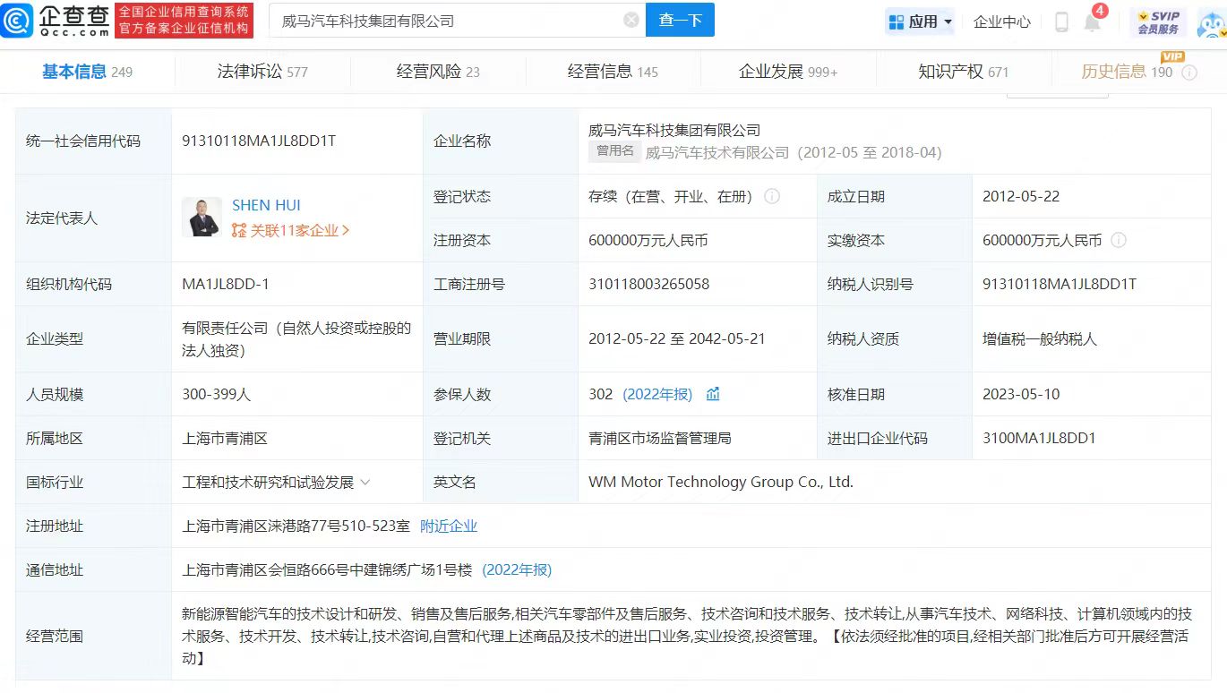This screenshot has width=1227, height=693.
Task: Switch to the 经营风险 tab
Action: [438, 72]
